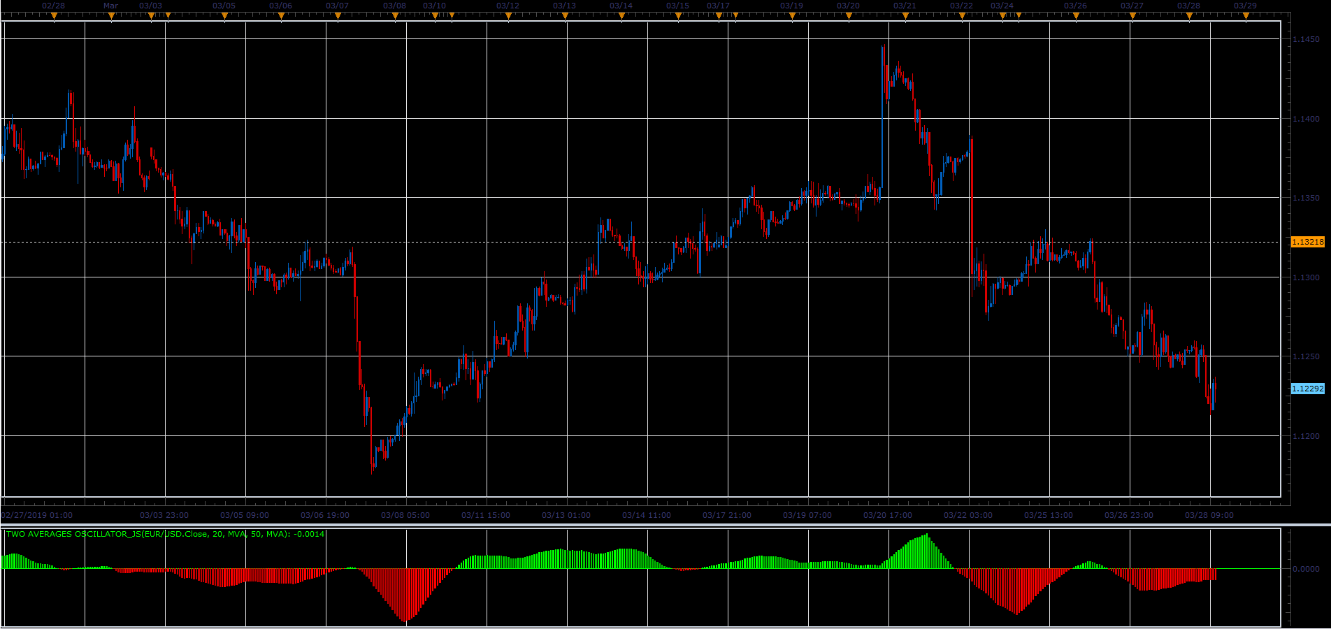Pick the orange day marker under 03/08

point(395,16)
